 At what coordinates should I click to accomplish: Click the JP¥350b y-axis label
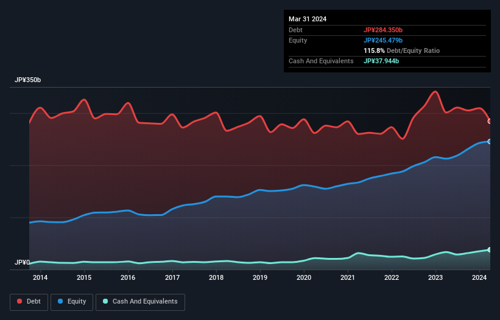click(x=28, y=80)
